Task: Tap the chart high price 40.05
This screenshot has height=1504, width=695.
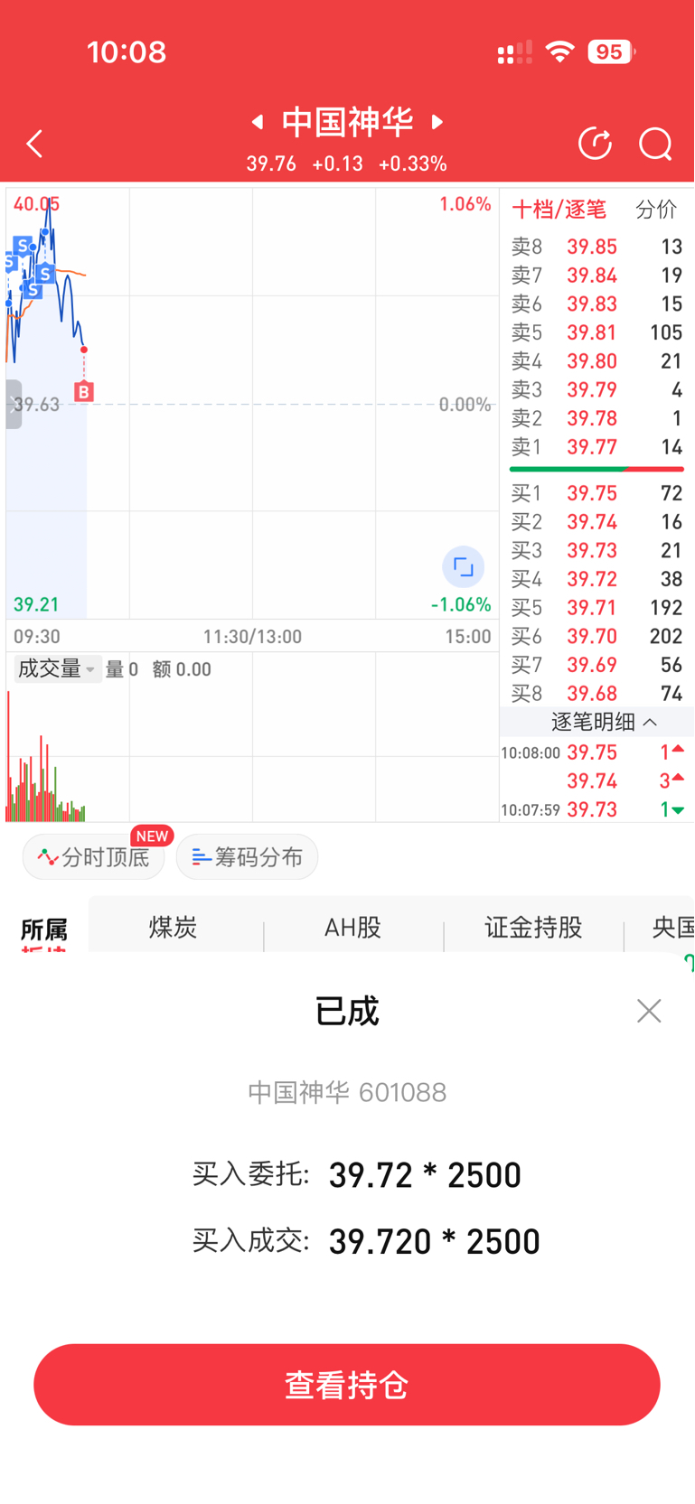Action: (x=36, y=204)
